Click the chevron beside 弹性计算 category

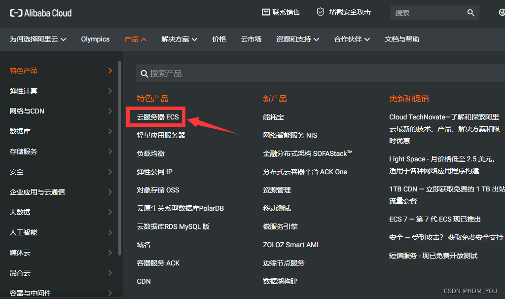110,91
